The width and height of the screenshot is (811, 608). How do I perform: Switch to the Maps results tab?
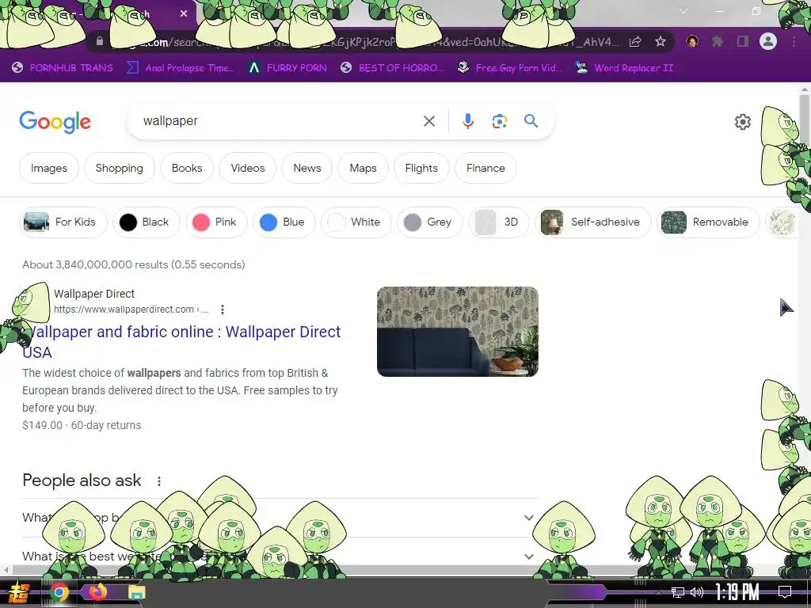[x=363, y=168]
